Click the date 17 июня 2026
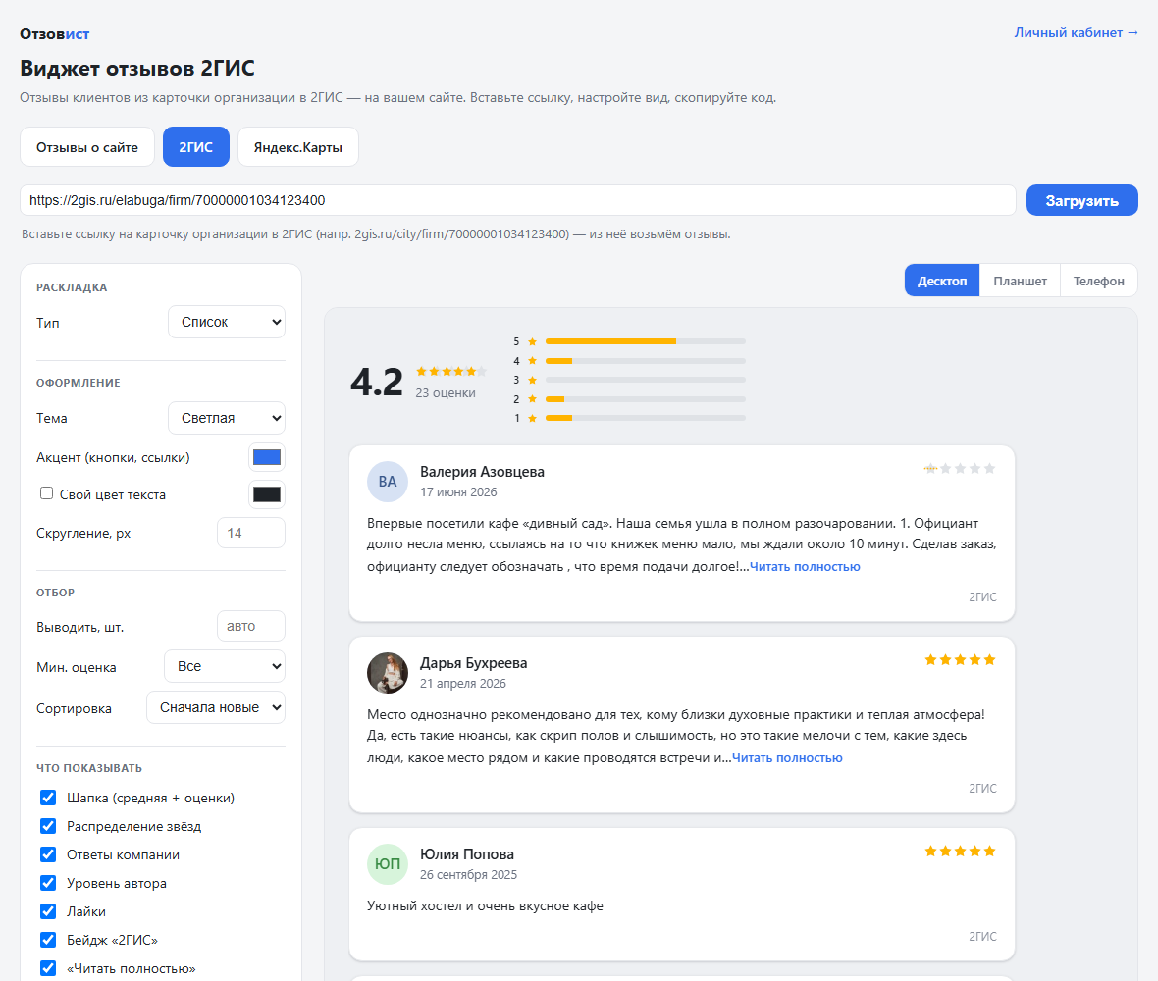The image size is (1158, 981). point(458,491)
